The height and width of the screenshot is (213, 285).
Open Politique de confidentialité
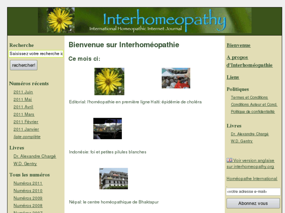click(252, 111)
